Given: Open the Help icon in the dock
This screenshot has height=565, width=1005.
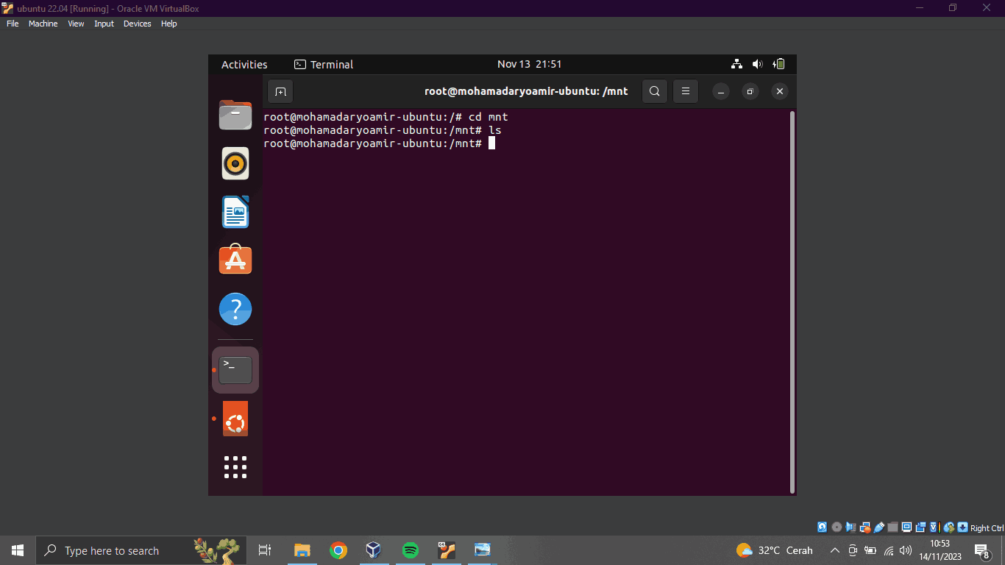Looking at the screenshot, I should [235, 309].
